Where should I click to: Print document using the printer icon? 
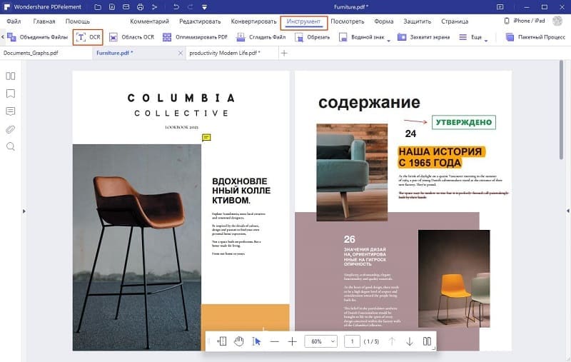click(x=140, y=7)
